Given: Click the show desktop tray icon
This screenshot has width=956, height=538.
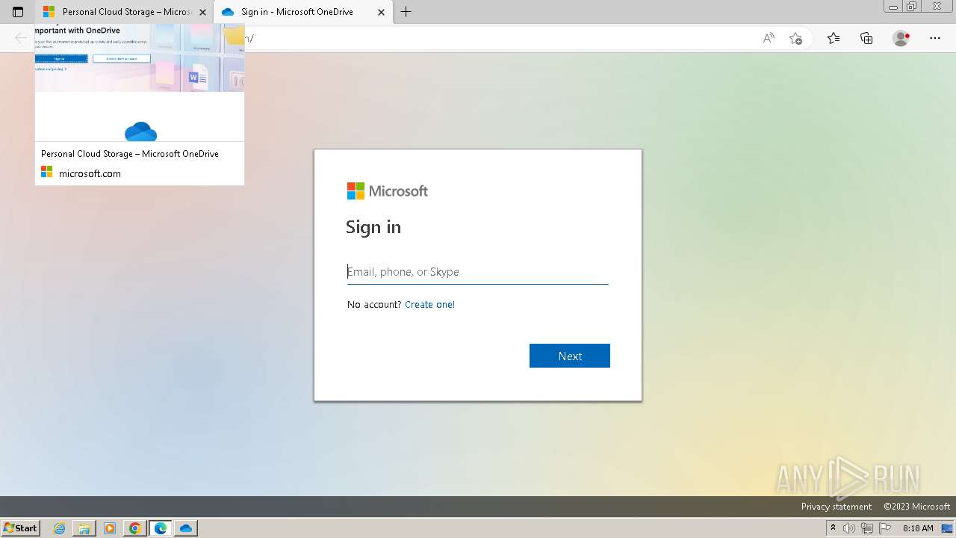Looking at the screenshot, I should point(947,528).
